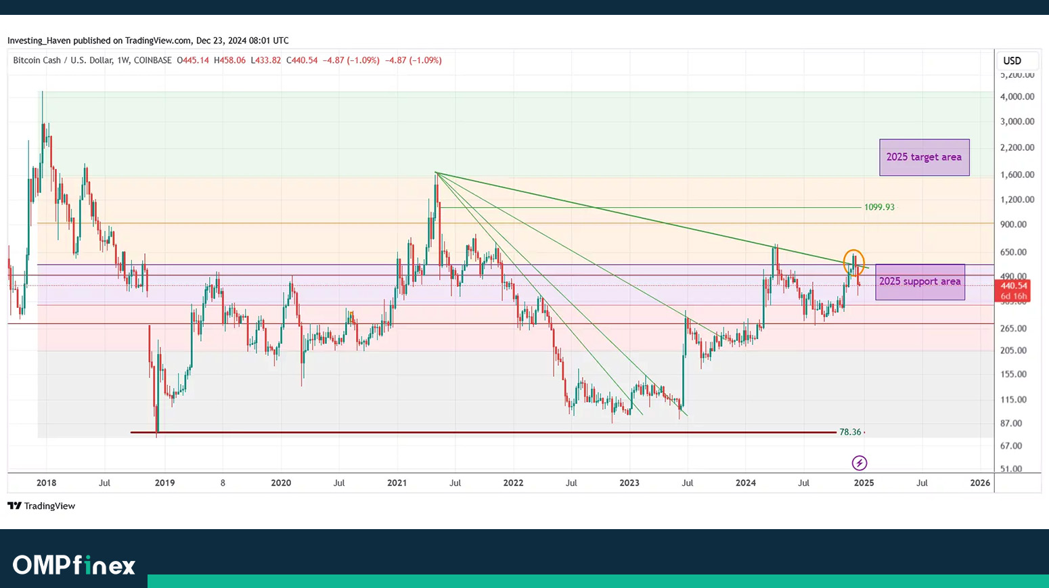Click the lightning bolt event icon
Image resolution: width=1049 pixels, height=588 pixels.
(859, 463)
